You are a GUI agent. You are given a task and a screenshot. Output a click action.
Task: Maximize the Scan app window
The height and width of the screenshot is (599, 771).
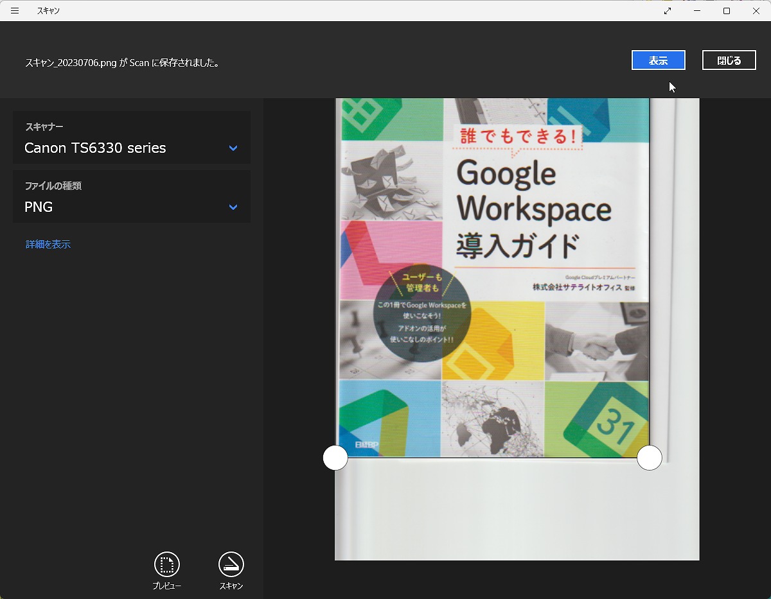tap(727, 11)
